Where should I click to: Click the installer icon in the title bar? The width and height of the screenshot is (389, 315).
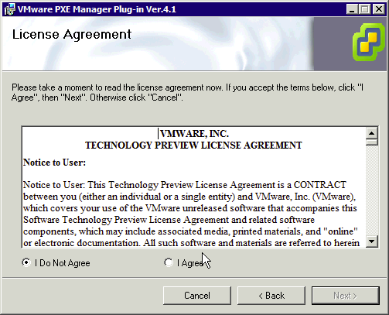coord(9,10)
